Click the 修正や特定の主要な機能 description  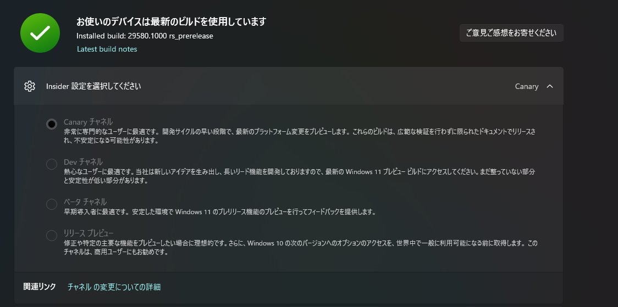click(x=300, y=248)
